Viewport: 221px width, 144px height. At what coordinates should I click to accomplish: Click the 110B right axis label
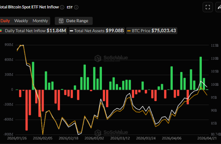coord(214,59)
